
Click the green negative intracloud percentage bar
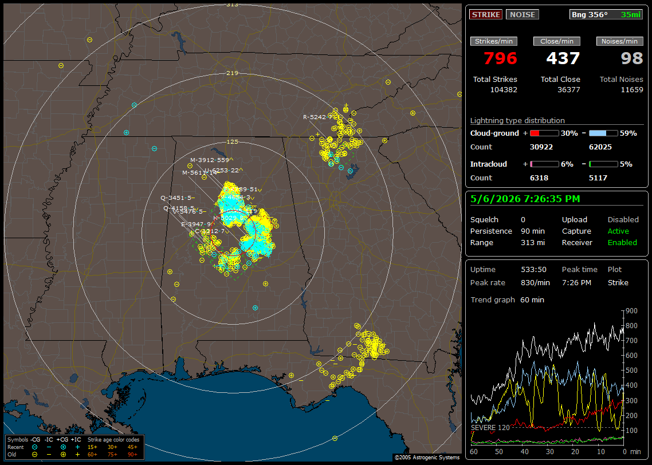(603, 164)
